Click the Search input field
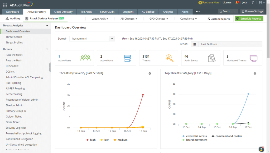Image resolution: width=270 pixels, height=153 pixels. [x=228, y=11]
